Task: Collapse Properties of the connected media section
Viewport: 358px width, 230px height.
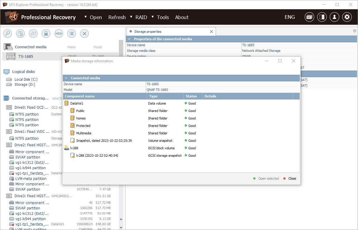Action: [x=129, y=39]
